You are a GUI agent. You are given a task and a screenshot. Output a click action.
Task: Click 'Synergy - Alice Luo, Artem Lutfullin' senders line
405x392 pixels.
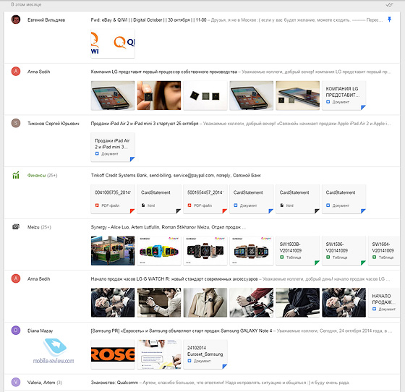coord(168,227)
